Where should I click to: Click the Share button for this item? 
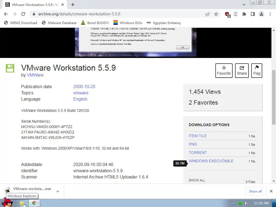[x=242, y=71]
